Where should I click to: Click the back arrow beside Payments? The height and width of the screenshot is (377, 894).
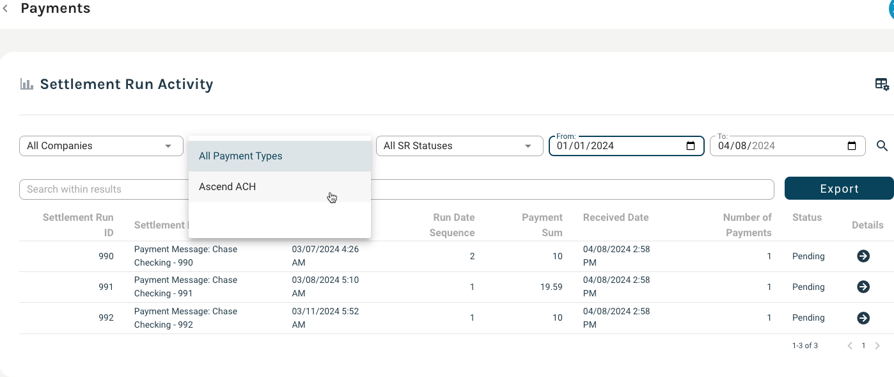coord(6,9)
